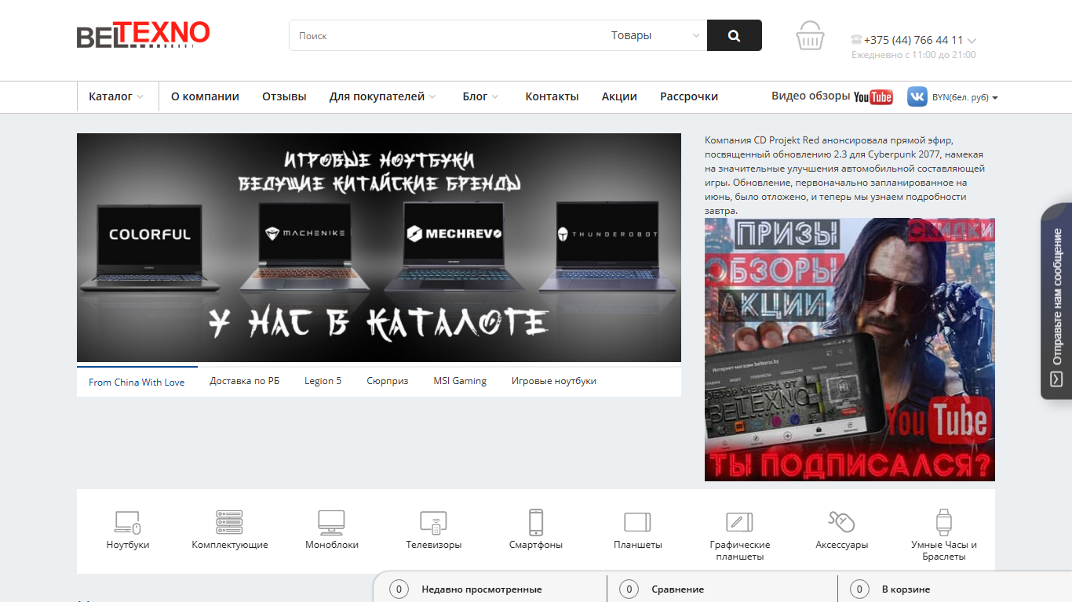Click the magnifier search button

pos(735,35)
